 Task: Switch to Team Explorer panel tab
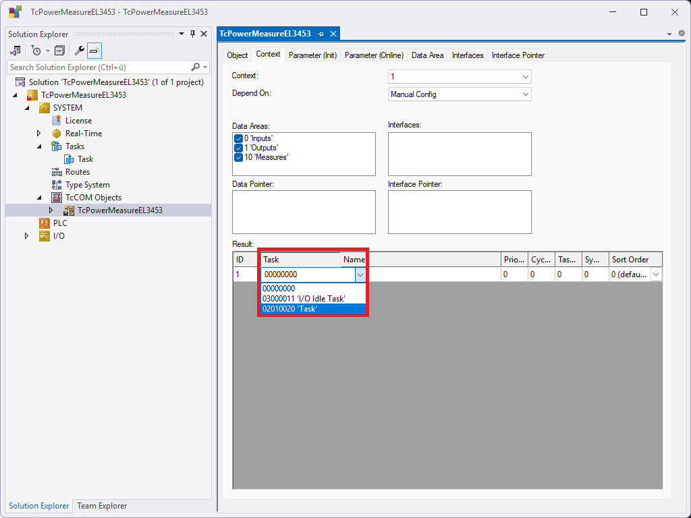coord(102,506)
